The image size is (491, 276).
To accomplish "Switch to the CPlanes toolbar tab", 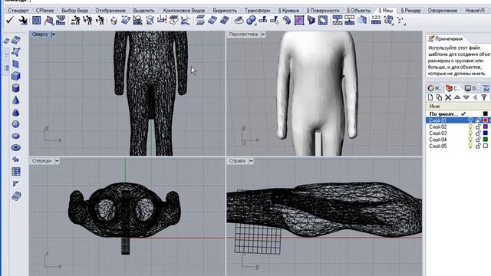I will click(44, 10).
